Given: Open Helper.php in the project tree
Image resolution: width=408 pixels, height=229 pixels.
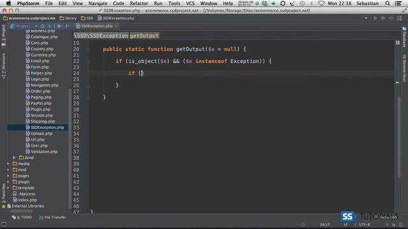Looking at the screenshot, I should (x=41, y=73).
